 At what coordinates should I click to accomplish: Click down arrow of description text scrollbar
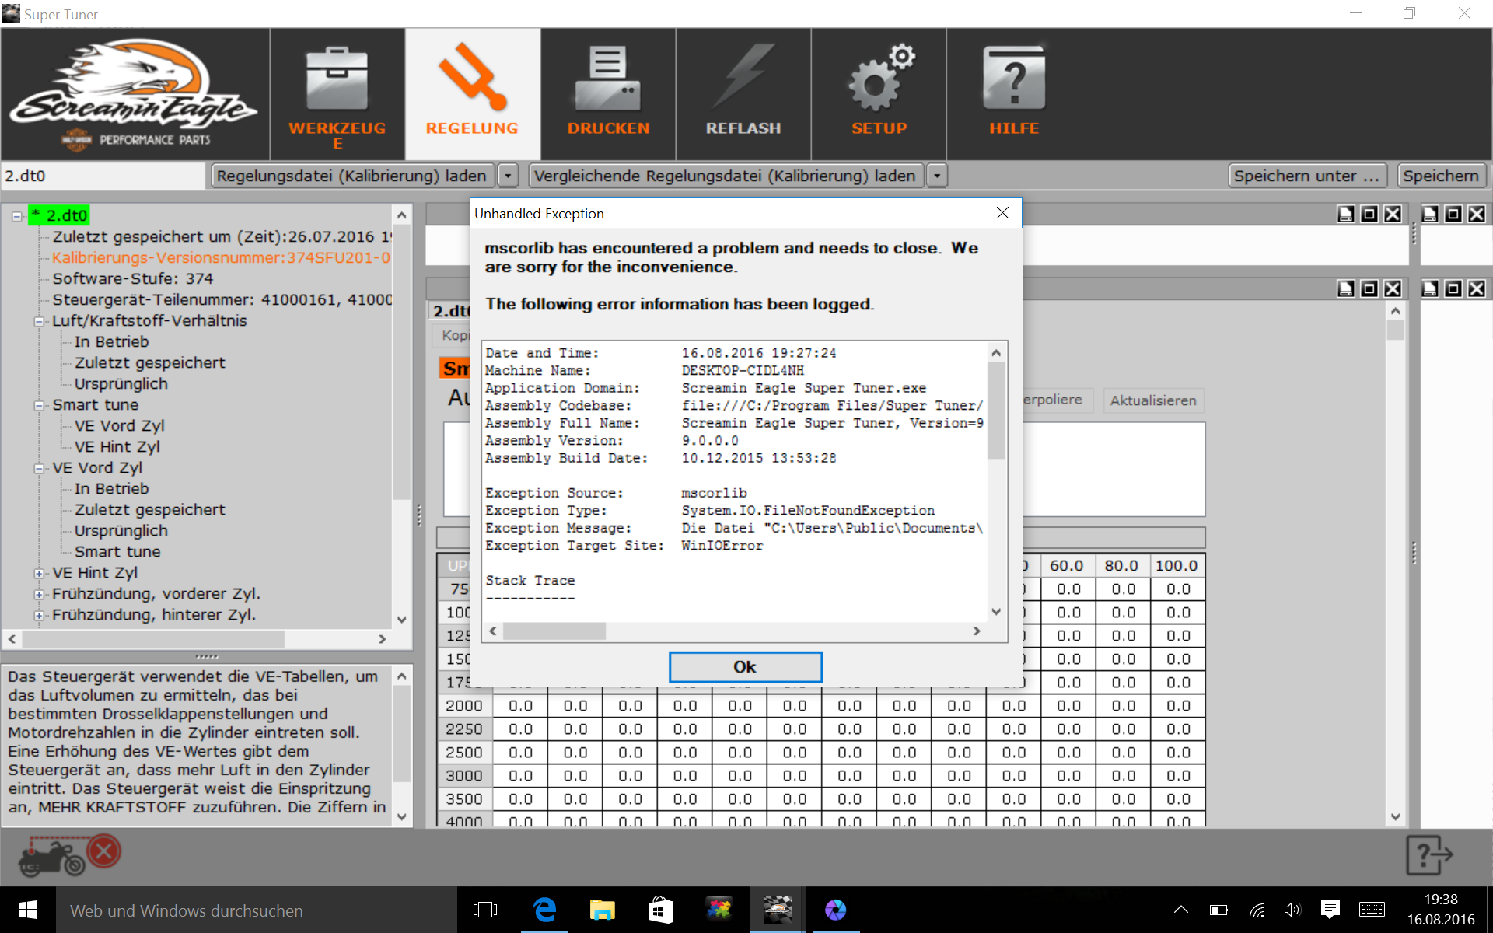(401, 816)
